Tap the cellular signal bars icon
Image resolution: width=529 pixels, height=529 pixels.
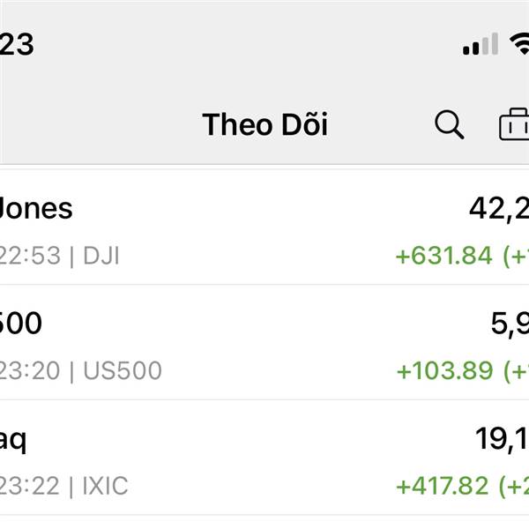(481, 44)
